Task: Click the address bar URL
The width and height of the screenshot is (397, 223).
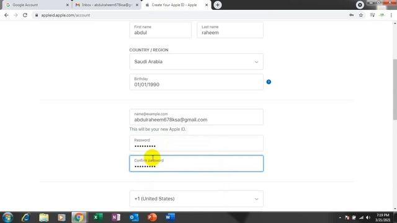Action: 66,15
